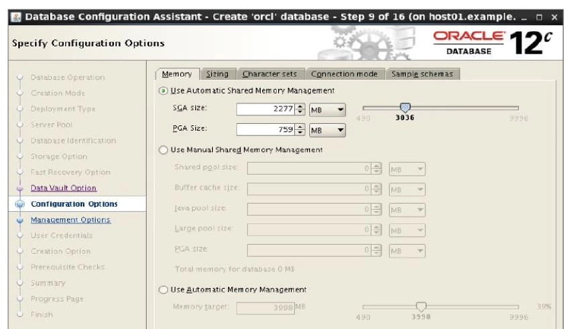Open the Character sets tab
This screenshot has height=329, width=570.
(x=270, y=74)
